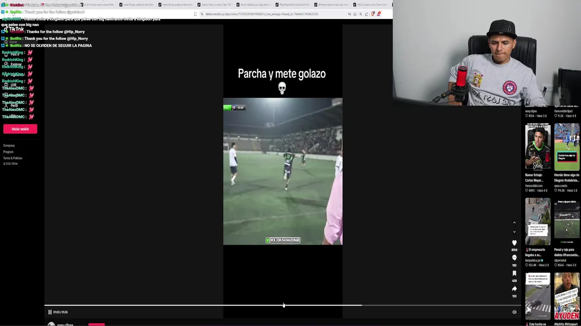Open the LIVE sidebar item

tap(11, 85)
